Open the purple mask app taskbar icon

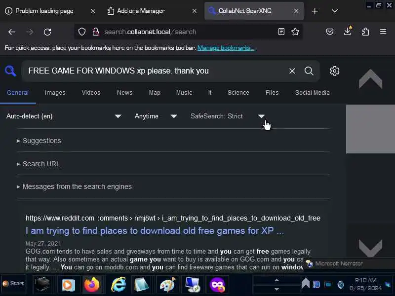click(217, 285)
